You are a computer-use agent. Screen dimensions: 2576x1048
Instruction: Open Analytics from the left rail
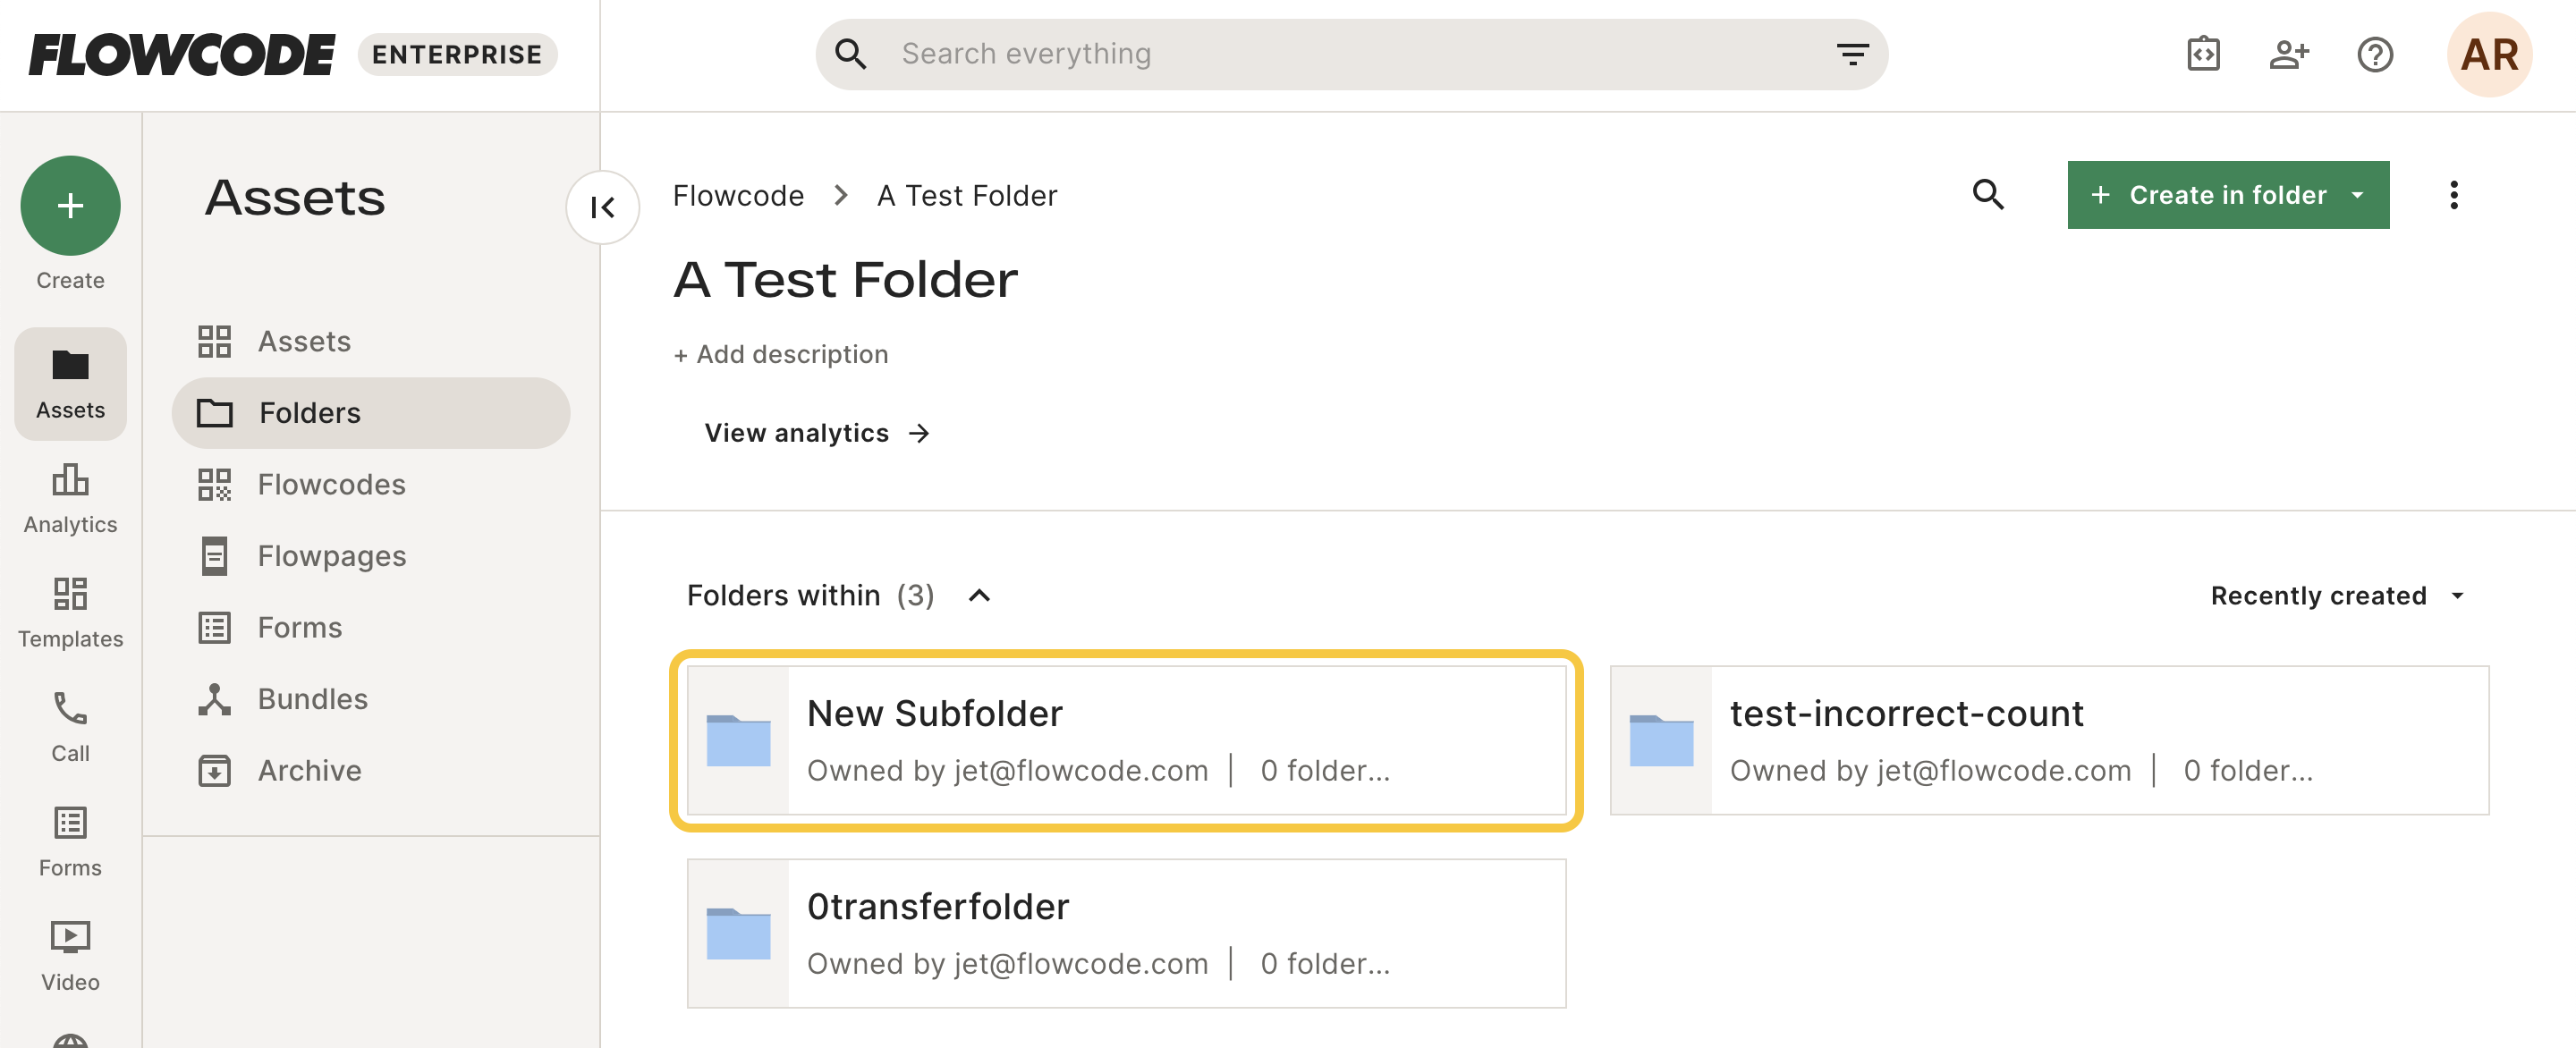click(70, 497)
